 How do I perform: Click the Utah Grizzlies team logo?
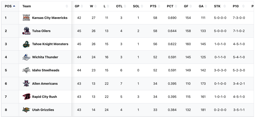click(26, 110)
